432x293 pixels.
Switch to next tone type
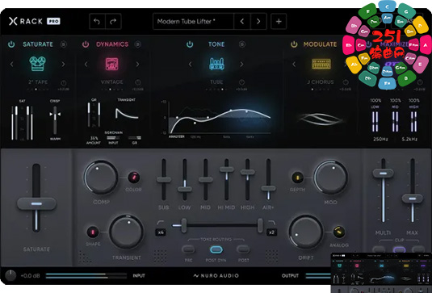[x=241, y=64]
